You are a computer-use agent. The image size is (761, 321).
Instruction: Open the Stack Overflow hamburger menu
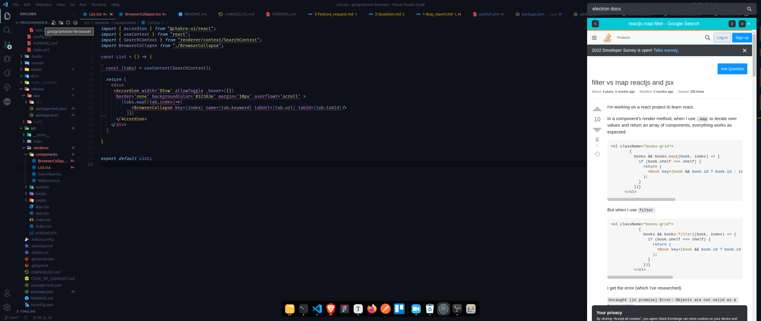click(x=594, y=38)
